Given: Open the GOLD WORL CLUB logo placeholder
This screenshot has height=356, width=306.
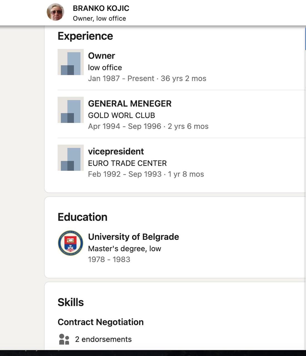Looking at the screenshot, I should pos(71,110).
